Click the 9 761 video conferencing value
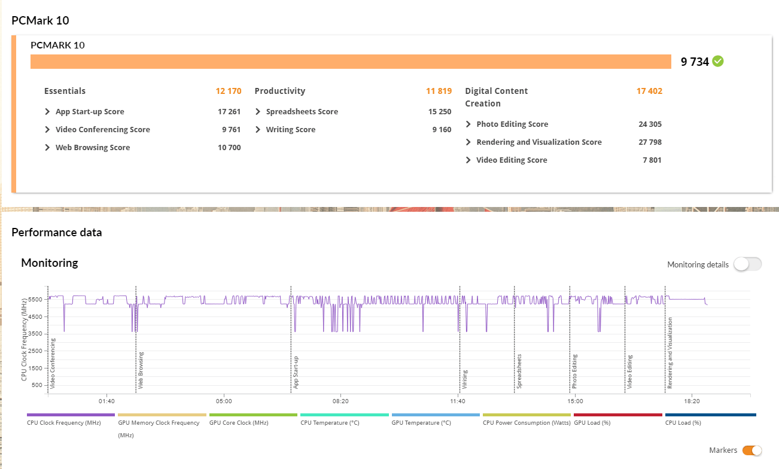The image size is (779, 469). [x=231, y=130]
